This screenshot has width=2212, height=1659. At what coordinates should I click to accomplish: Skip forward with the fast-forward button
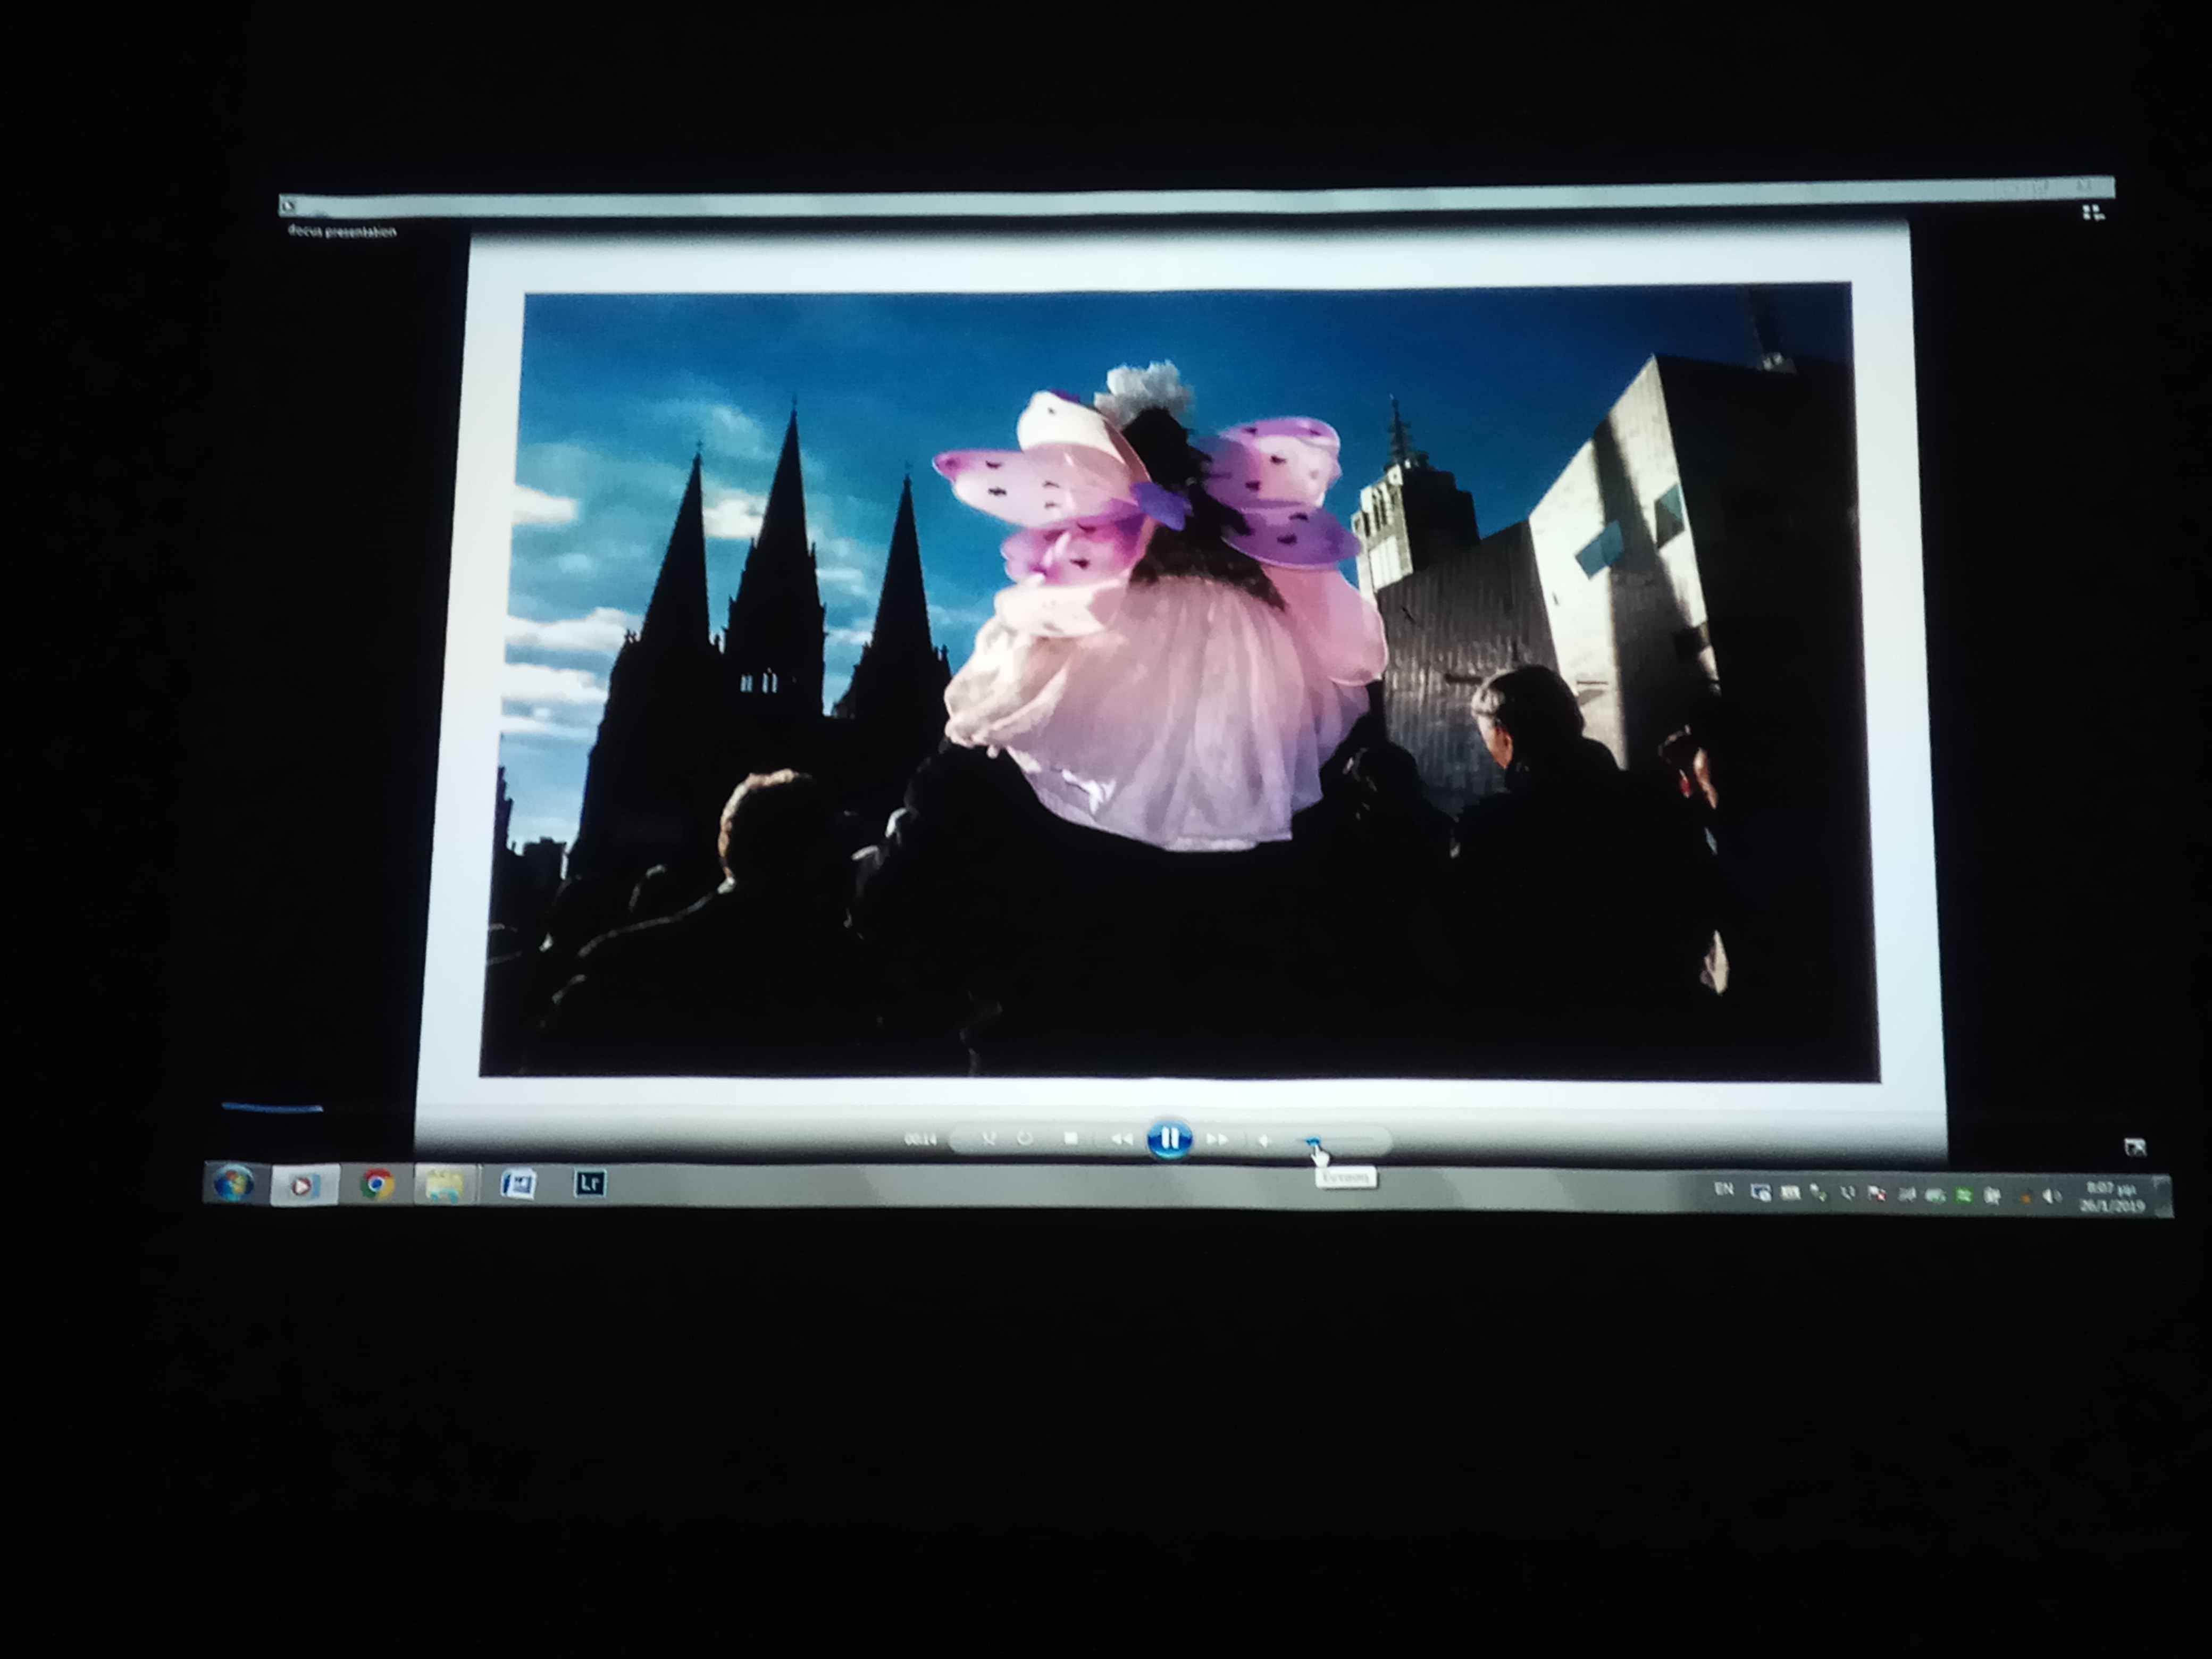click(x=1216, y=1139)
